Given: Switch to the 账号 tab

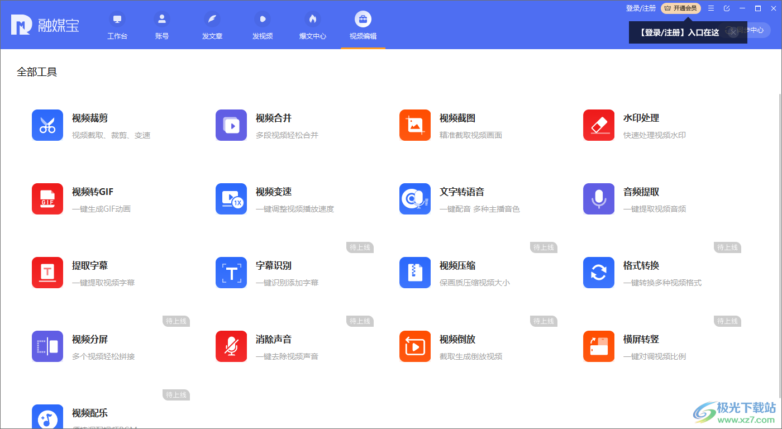Looking at the screenshot, I should pyautogui.click(x=162, y=26).
